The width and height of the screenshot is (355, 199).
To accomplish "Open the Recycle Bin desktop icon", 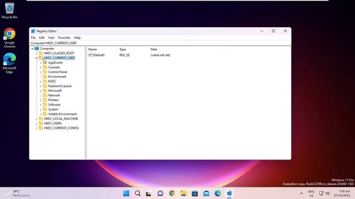I will (9, 11).
